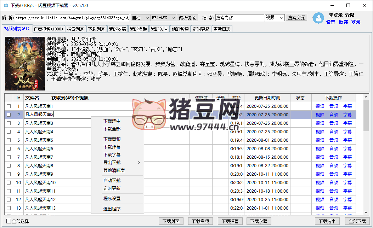Click the 字幕 link for 凡人风起天南3
Viewport: 373px width, 228px height.
[347, 123]
